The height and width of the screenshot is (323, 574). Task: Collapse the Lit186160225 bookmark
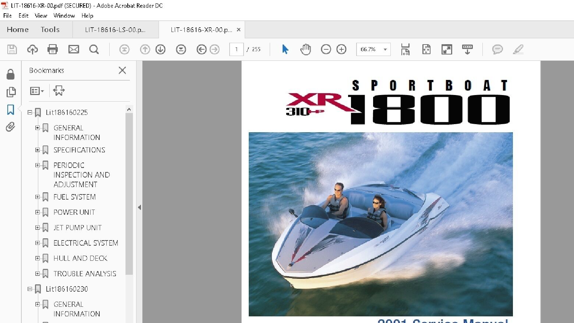30,112
